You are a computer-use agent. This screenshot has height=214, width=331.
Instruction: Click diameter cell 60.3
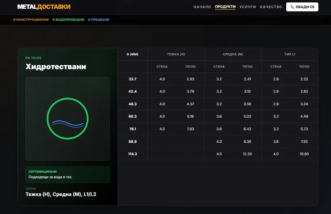[x=132, y=117]
